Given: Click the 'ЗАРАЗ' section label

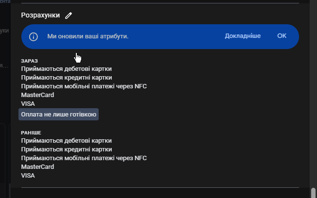Looking at the screenshot, I should pyautogui.click(x=29, y=61).
